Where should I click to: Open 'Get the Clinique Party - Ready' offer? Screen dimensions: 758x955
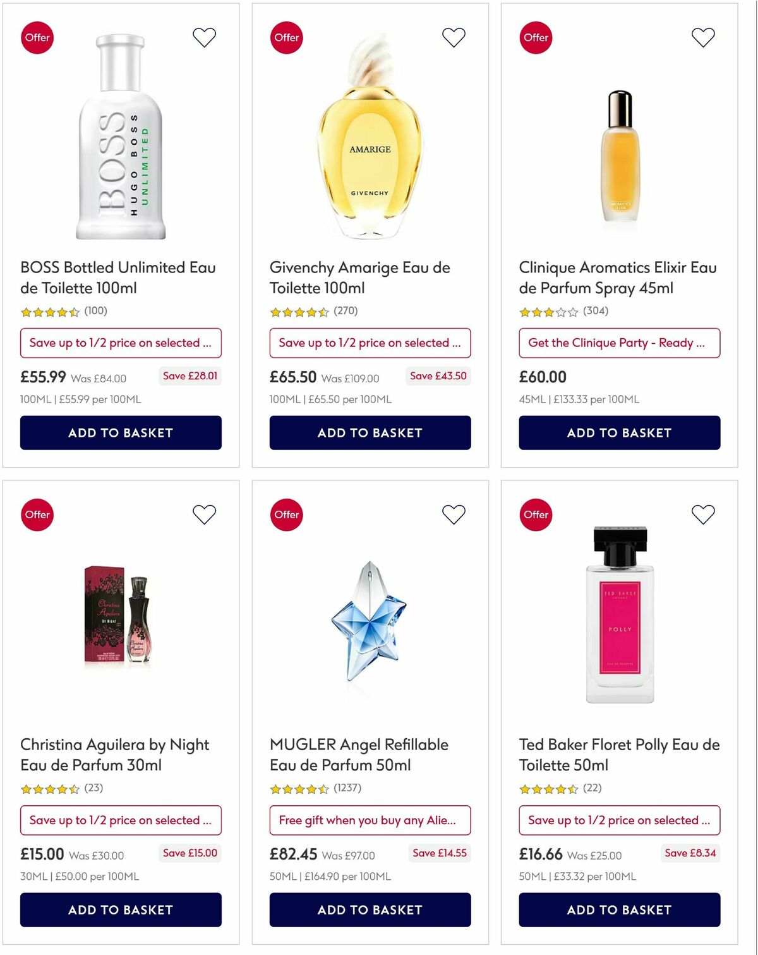[x=619, y=343]
